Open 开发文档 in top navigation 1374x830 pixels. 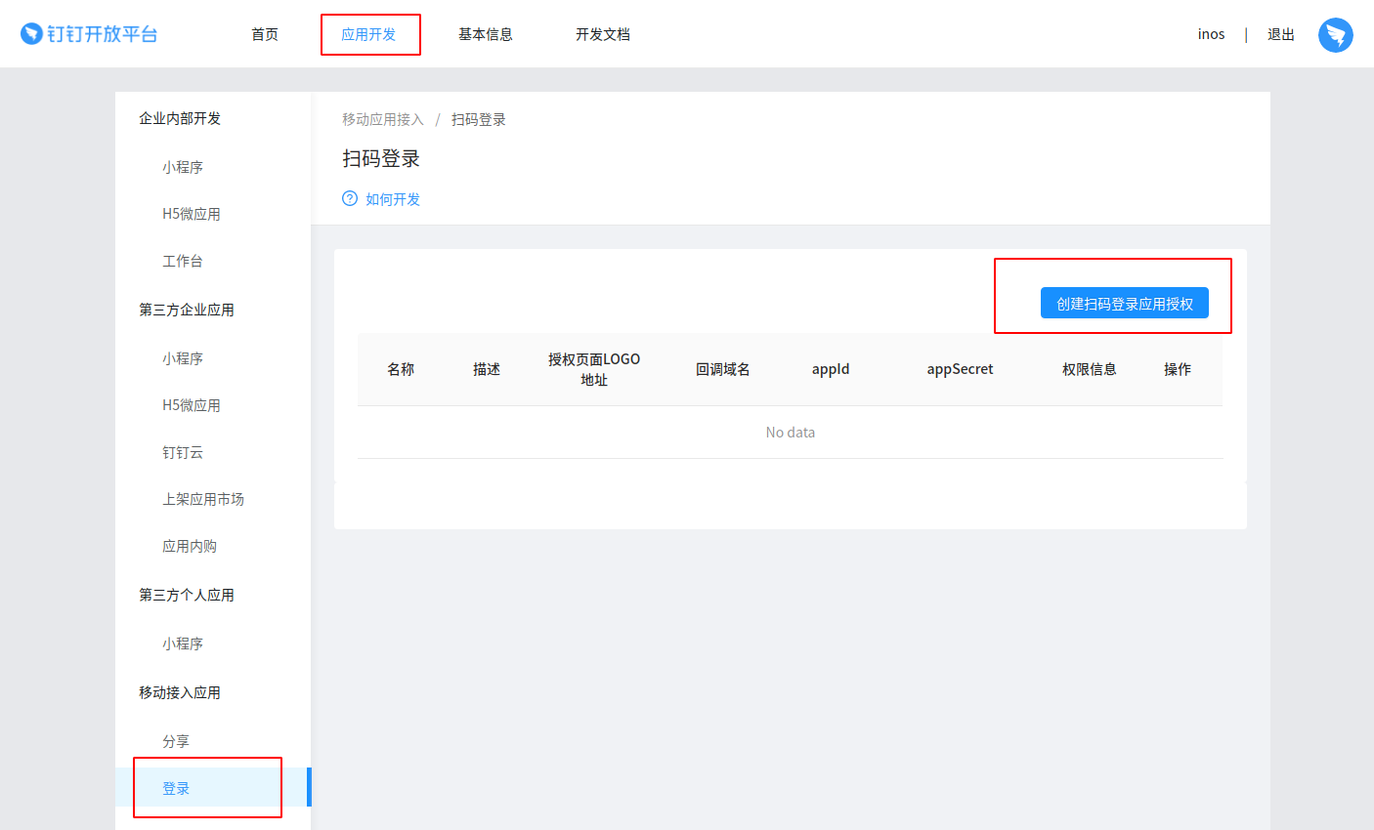(603, 34)
